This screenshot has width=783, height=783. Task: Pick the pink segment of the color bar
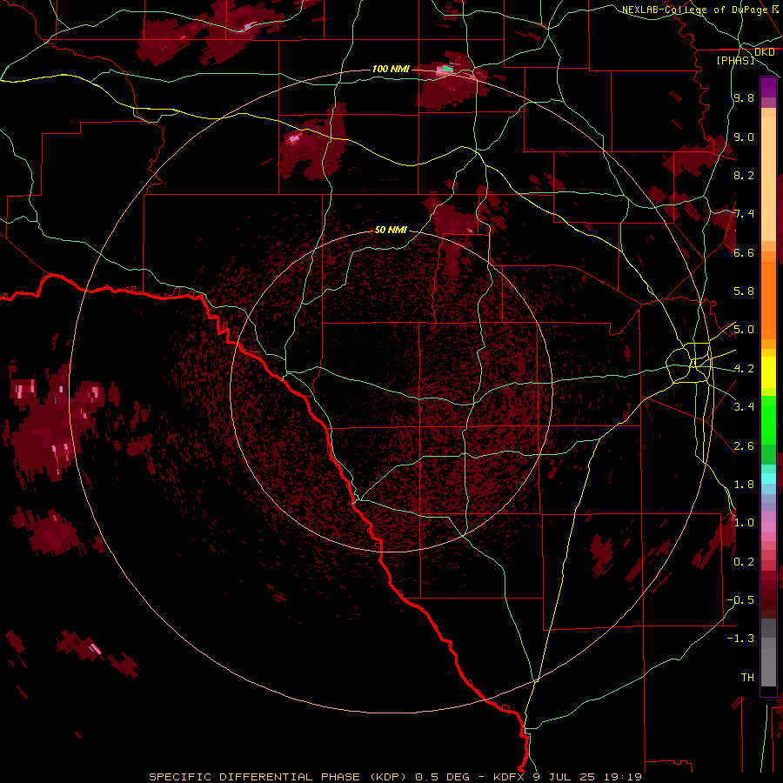click(x=768, y=527)
